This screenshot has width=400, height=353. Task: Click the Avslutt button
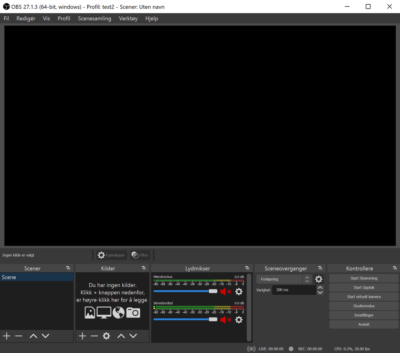pos(364,324)
